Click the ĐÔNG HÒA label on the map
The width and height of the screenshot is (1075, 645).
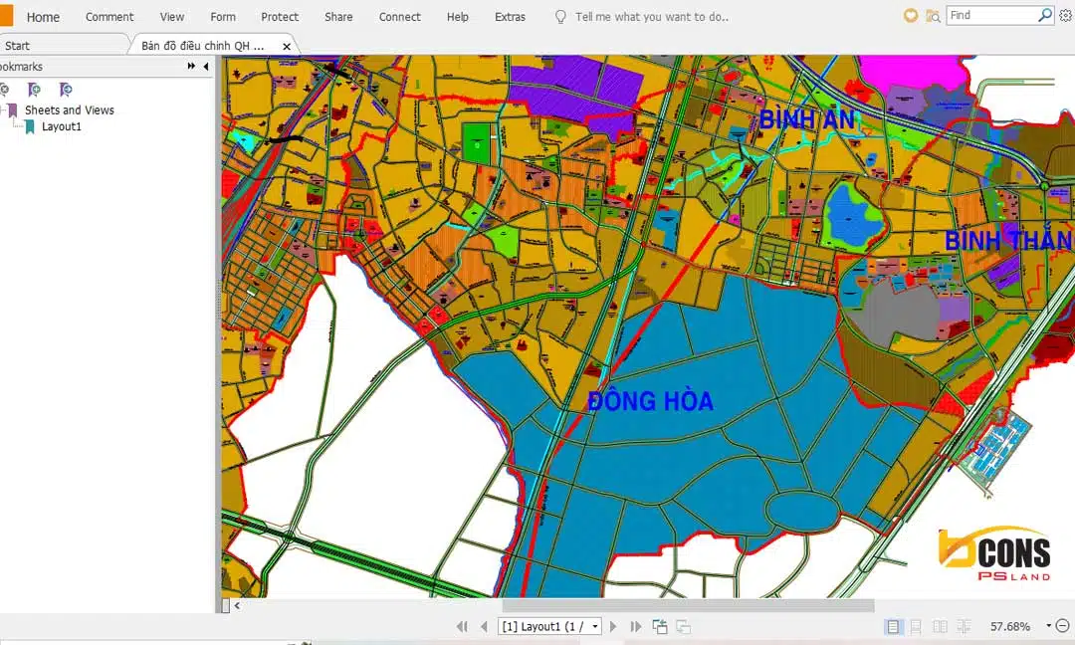point(651,401)
